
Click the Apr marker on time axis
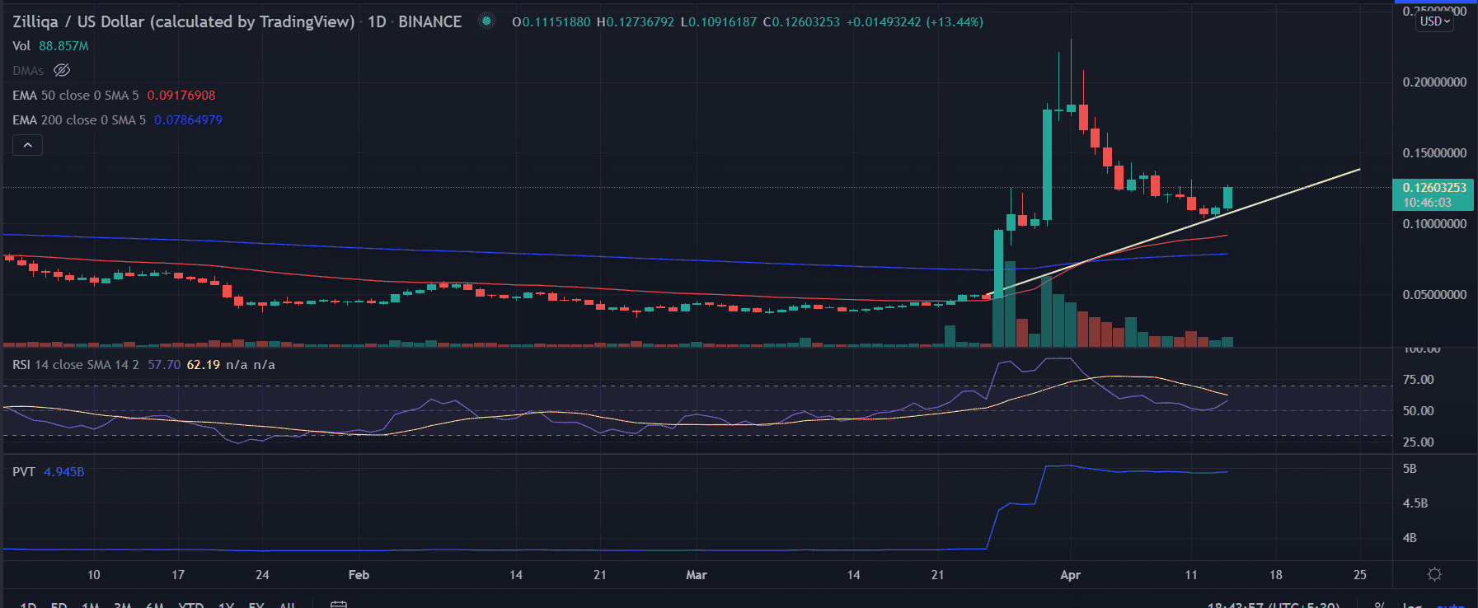(x=1070, y=575)
